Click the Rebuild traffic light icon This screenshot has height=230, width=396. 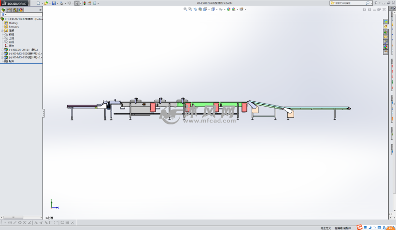(x=85, y=3)
